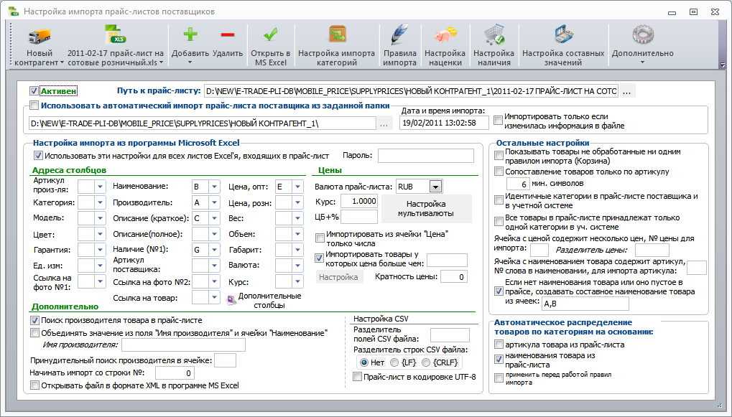
Task: Click into the Пароль field
Action: pyautogui.click(x=426, y=156)
